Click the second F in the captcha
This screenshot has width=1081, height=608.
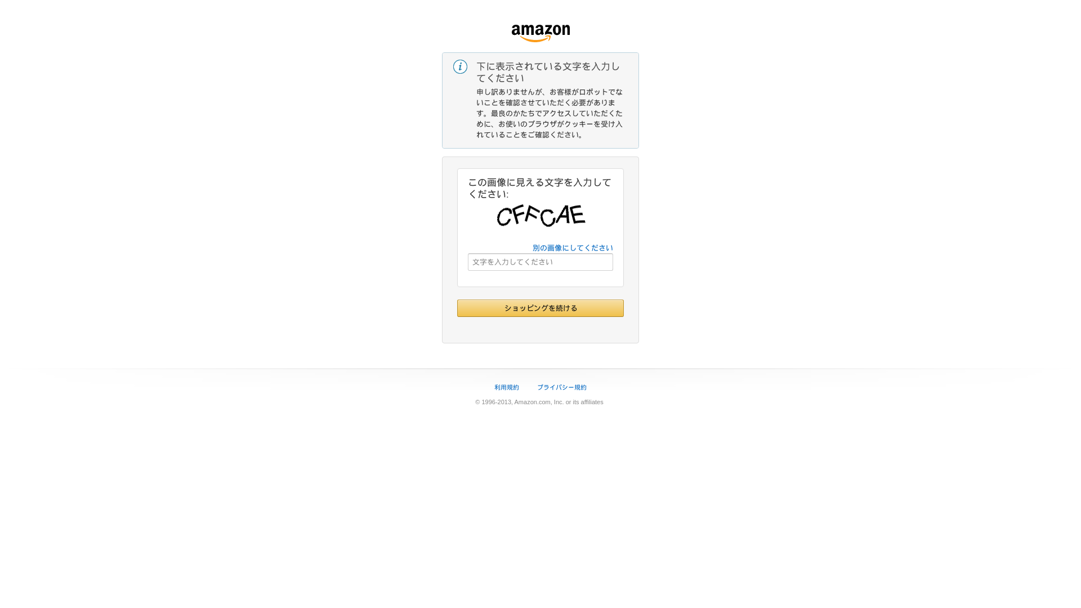533,214
